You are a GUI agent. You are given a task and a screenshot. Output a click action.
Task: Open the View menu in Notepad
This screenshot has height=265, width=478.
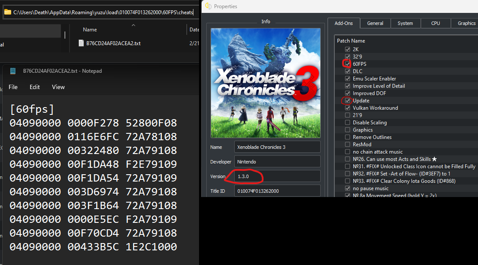point(58,87)
